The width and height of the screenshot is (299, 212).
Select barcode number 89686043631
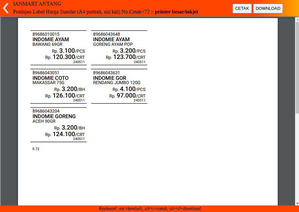point(106,73)
